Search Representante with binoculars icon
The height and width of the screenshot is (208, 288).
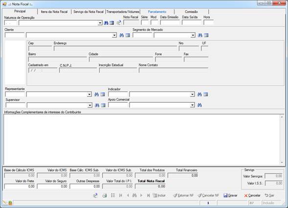(96, 95)
